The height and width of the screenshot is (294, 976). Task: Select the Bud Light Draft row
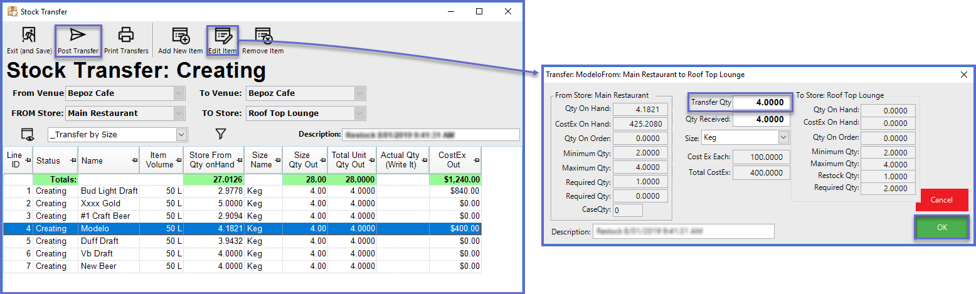point(109,191)
